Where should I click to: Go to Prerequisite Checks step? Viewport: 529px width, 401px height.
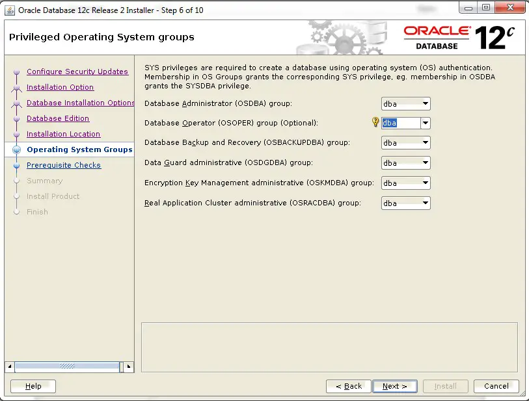pos(64,165)
